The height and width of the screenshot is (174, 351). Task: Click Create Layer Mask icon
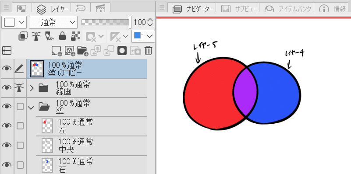(122, 51)
